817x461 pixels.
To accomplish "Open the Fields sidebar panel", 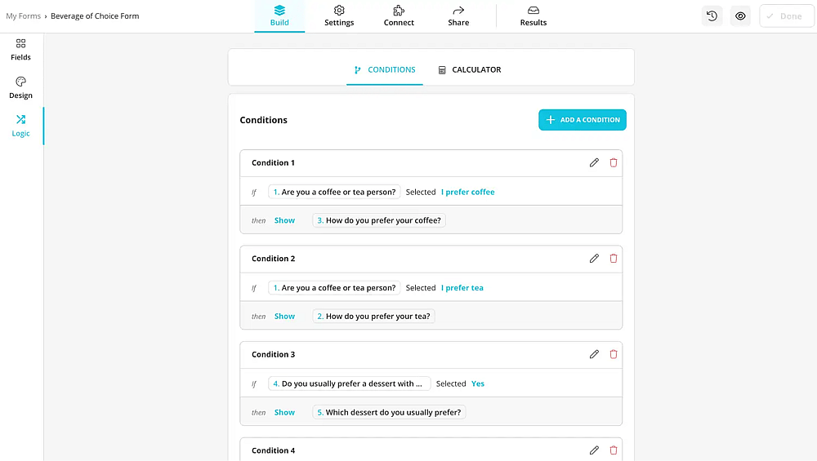I will (x=21, y=50).
